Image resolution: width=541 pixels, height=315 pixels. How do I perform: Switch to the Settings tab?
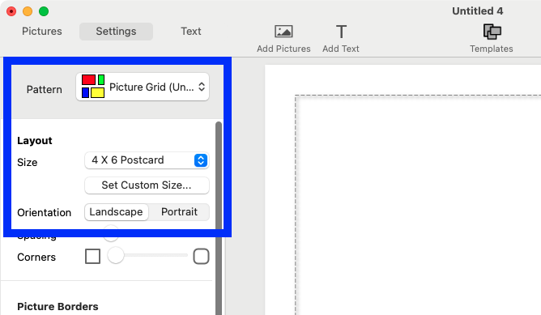[116, 32]
